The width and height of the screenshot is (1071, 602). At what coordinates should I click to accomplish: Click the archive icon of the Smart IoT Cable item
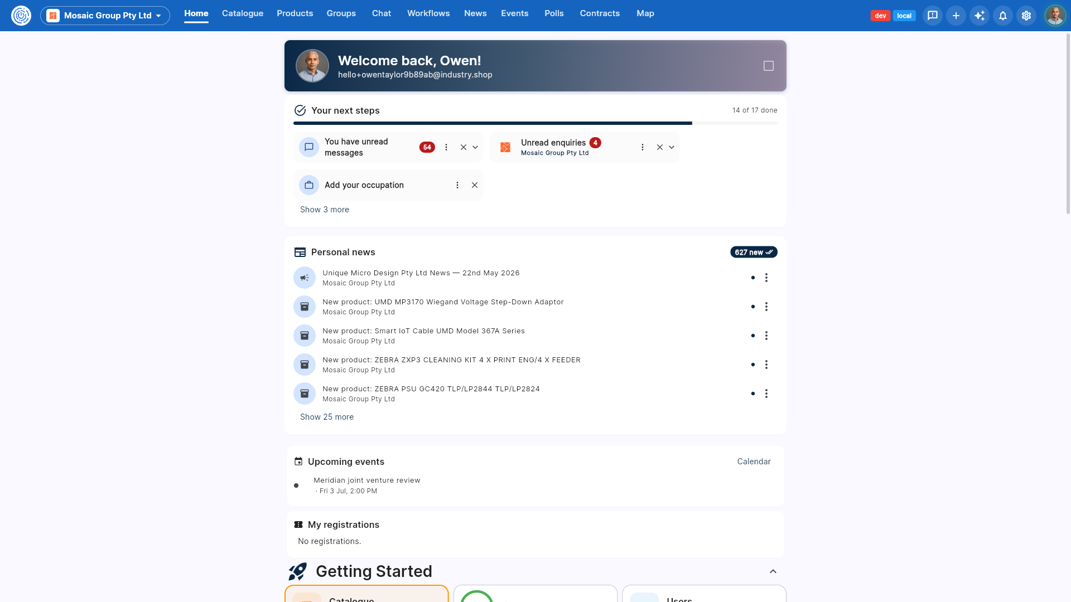[305, 336]
